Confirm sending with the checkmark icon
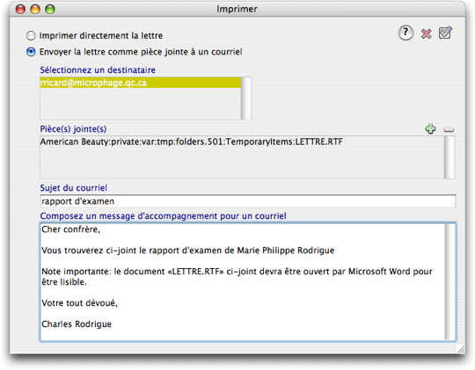475x370 pixels. pos(445,33)
